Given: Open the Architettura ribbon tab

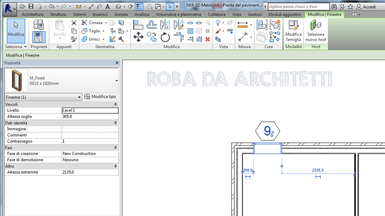Looking at the screenshot, I should [x=32, y=14].
